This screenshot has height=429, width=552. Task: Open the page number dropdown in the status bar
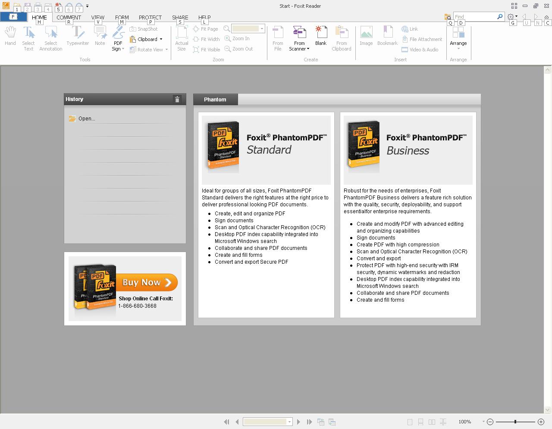click(x=289, y=422)
